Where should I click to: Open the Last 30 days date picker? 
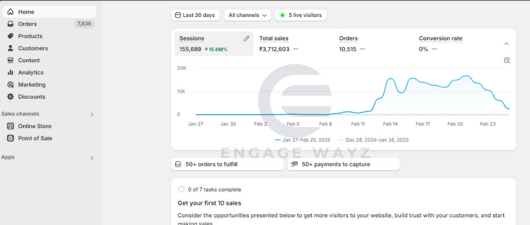(x=195, y=15)
